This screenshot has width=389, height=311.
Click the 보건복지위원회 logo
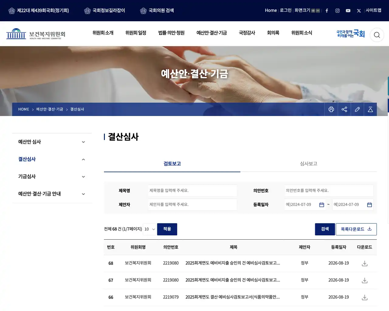tap(36, 34)
